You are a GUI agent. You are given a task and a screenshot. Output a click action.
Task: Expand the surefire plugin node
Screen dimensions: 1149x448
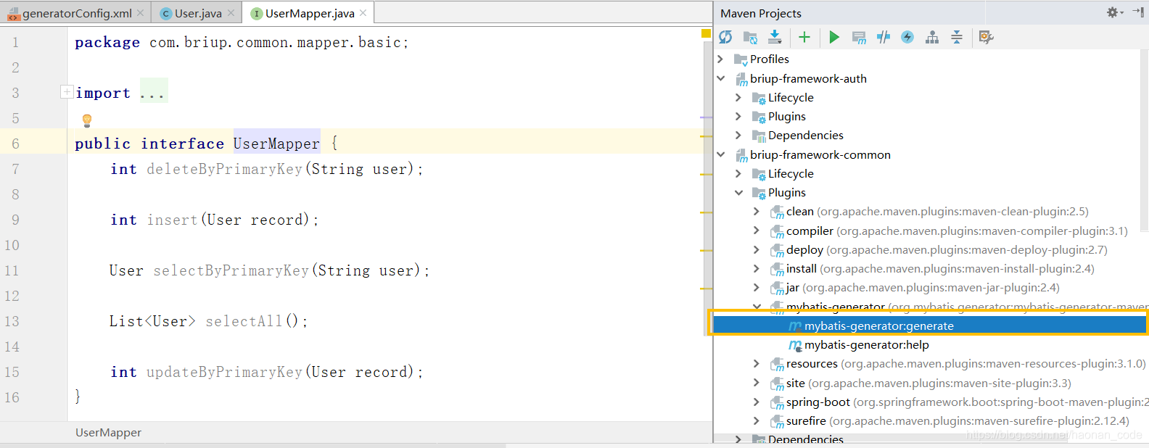tap(757, 420)
